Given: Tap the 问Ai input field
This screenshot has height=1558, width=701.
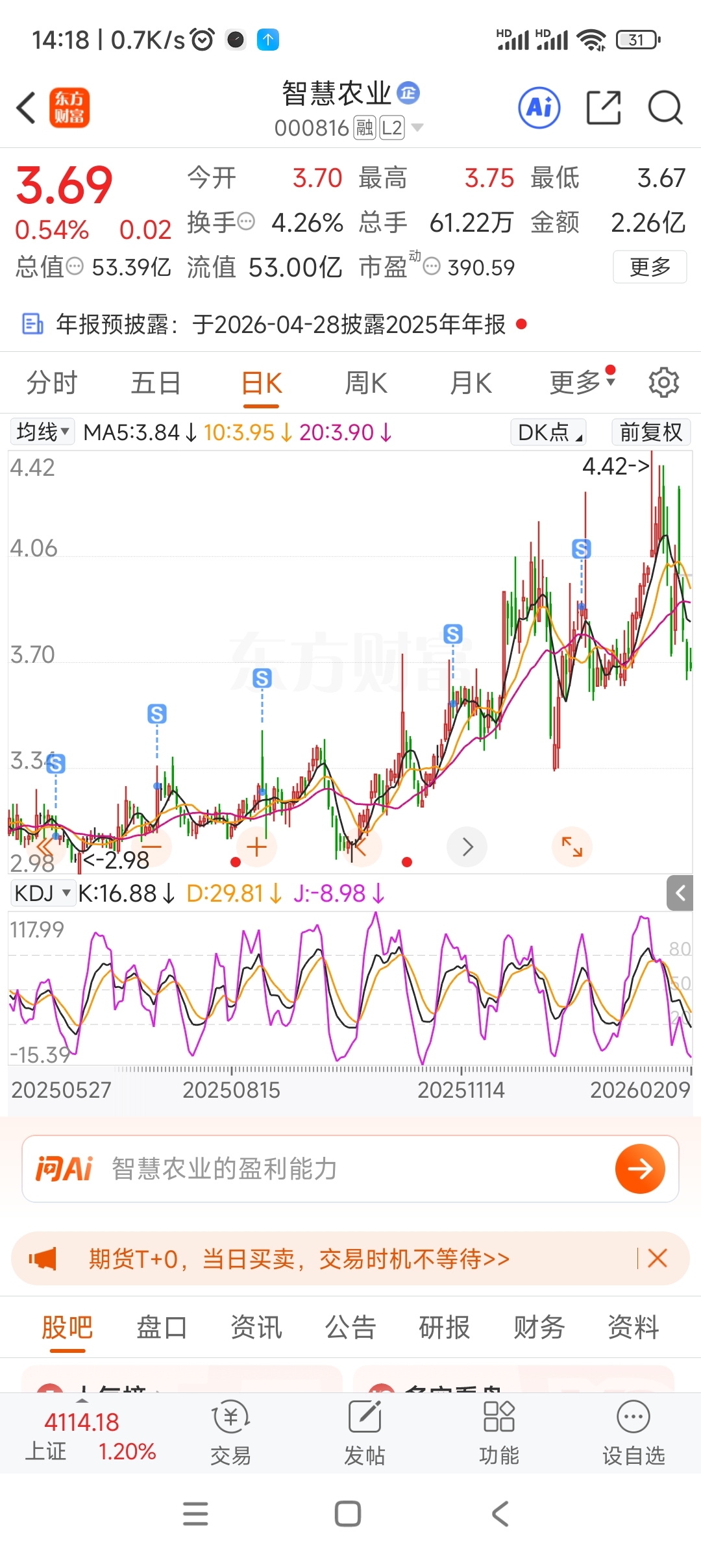Looking at the screenshot, I should coord(350,1169).
